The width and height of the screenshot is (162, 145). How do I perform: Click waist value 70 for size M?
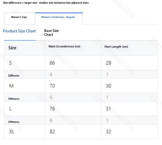pos(52,86)
